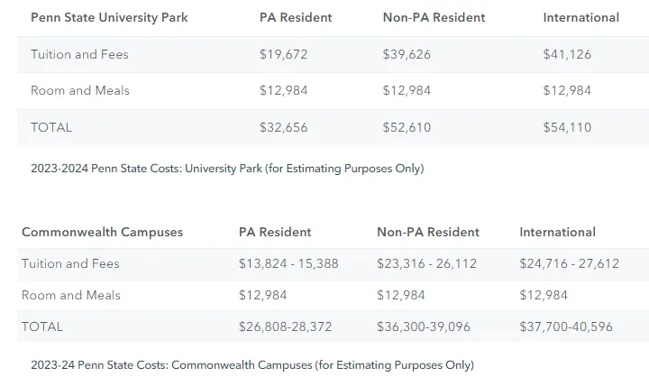This screenshot has width=649, height=386.
Task: Click the Non-PA Resident header in the University Park table
Action: point(434,17)
